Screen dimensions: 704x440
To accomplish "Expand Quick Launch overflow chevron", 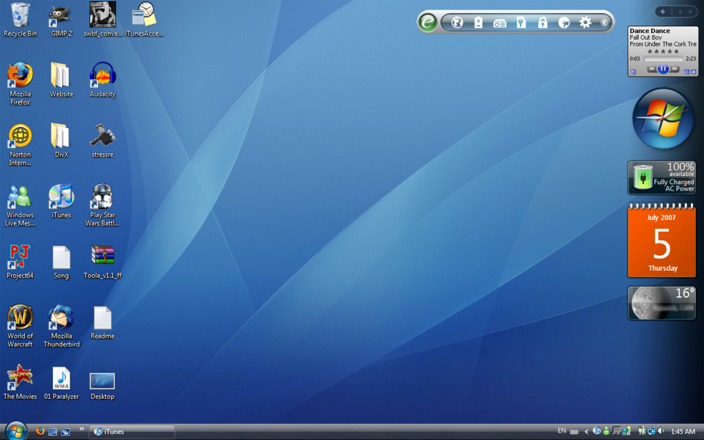I will click(82, 429).
